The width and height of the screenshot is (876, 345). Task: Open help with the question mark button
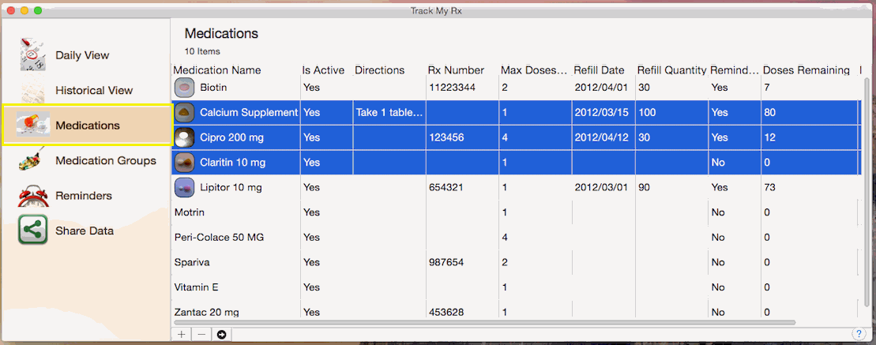tap(858, 334)
